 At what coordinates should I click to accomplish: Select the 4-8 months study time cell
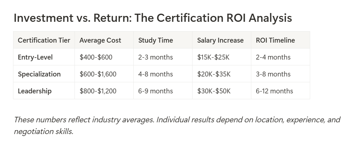pos(156,74)
